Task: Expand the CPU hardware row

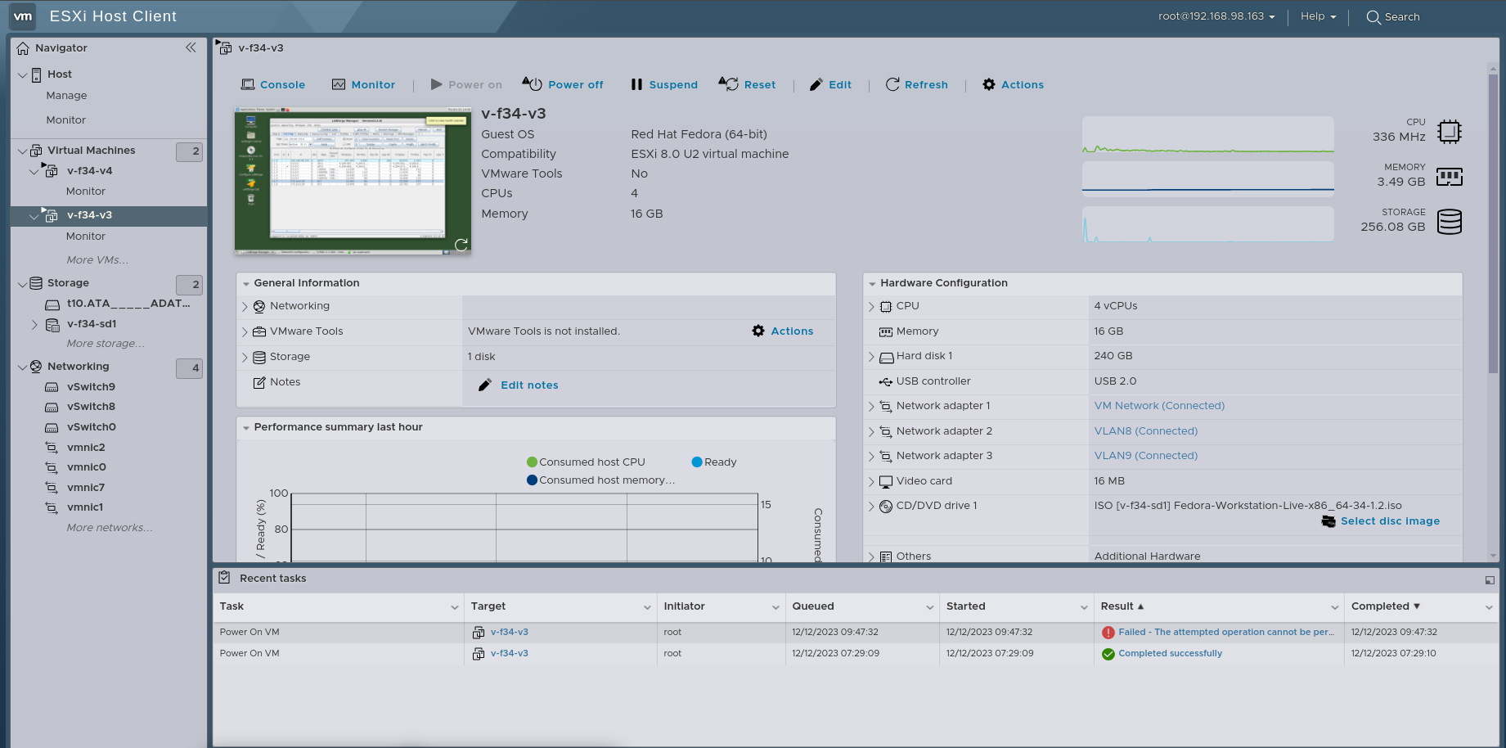Action: tap(871, 306)
